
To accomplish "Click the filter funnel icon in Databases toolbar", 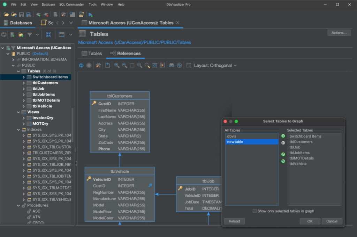I will coord(30,34).
